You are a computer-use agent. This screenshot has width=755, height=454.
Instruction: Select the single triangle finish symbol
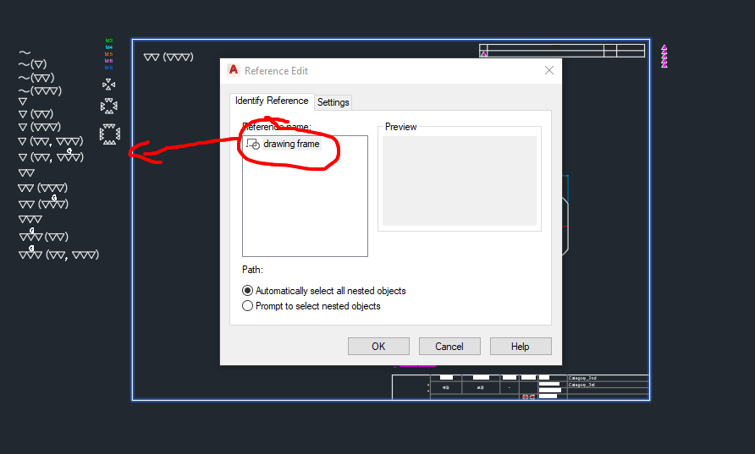[x=23, y=101]
